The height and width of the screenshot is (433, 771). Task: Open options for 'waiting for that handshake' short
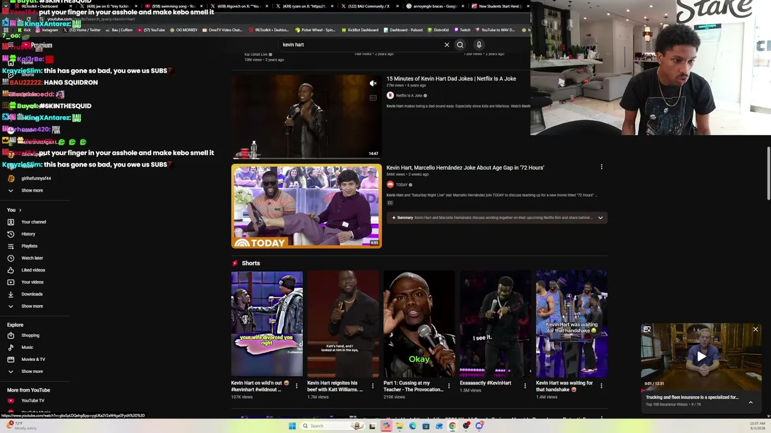click(x=601, y=385)
